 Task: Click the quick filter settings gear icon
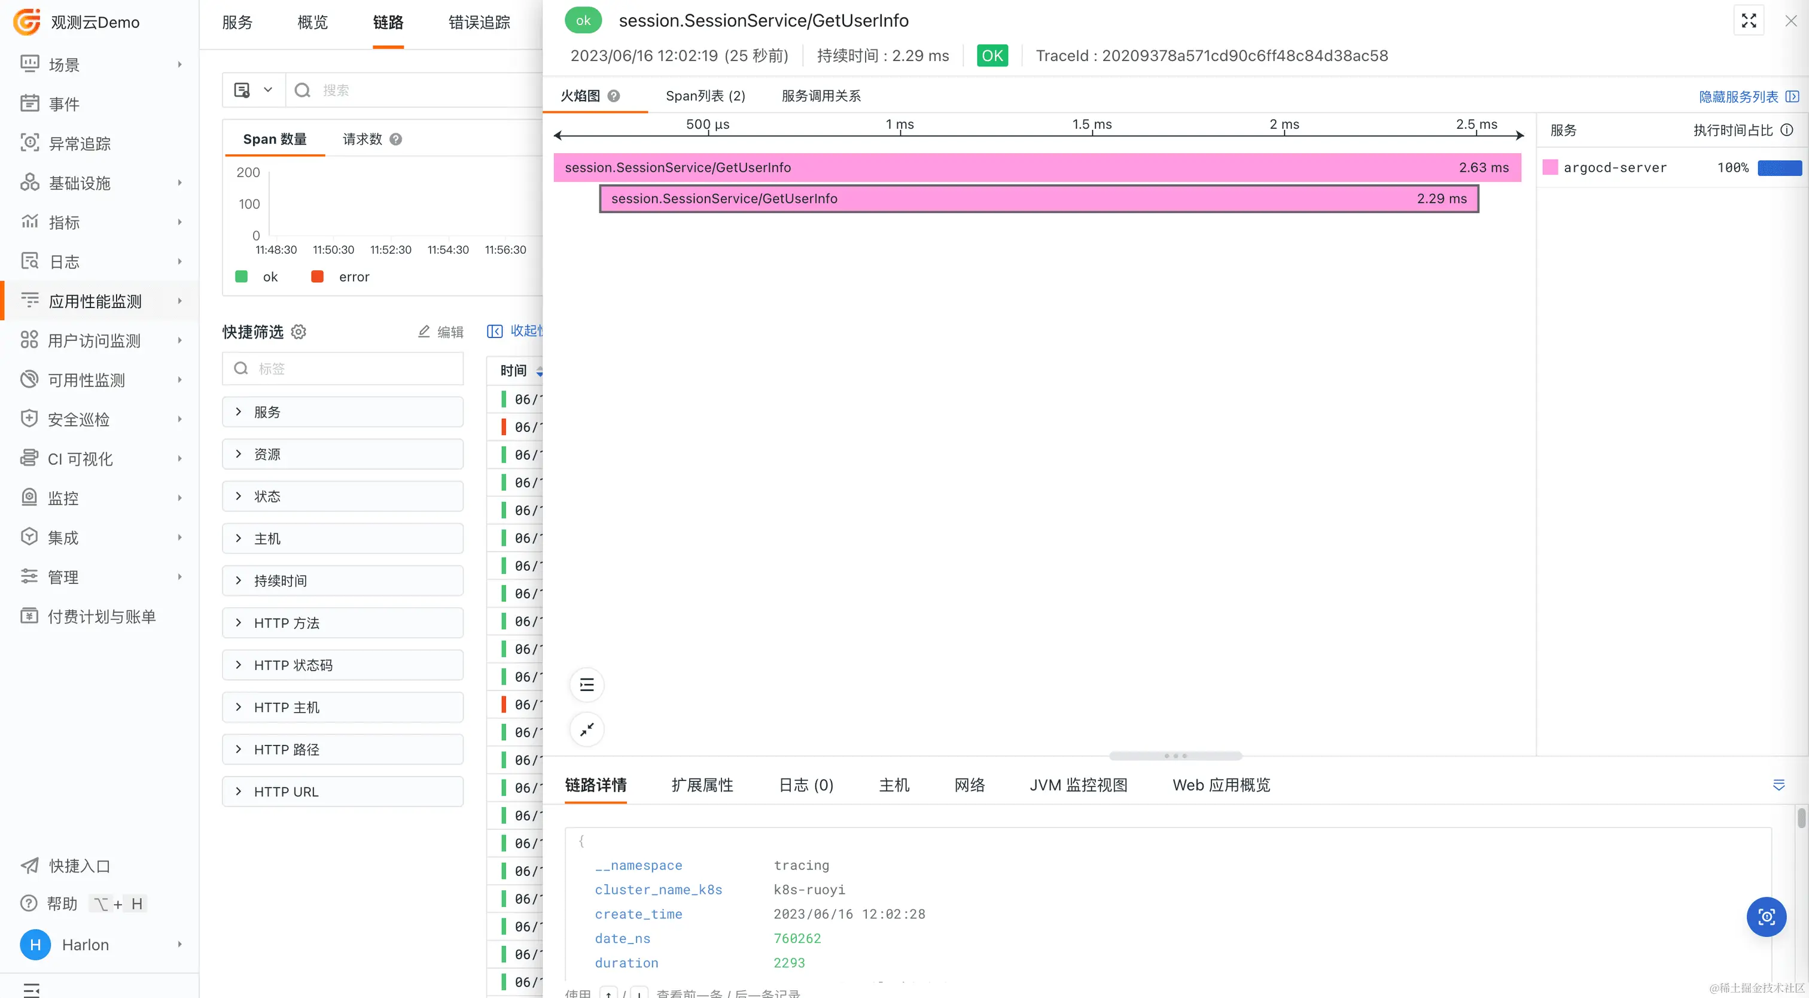[299, 331]
